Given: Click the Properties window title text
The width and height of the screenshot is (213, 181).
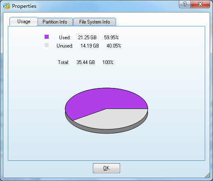Looking at the screenshot, I should pyautogui.click(x=24, y=6).
